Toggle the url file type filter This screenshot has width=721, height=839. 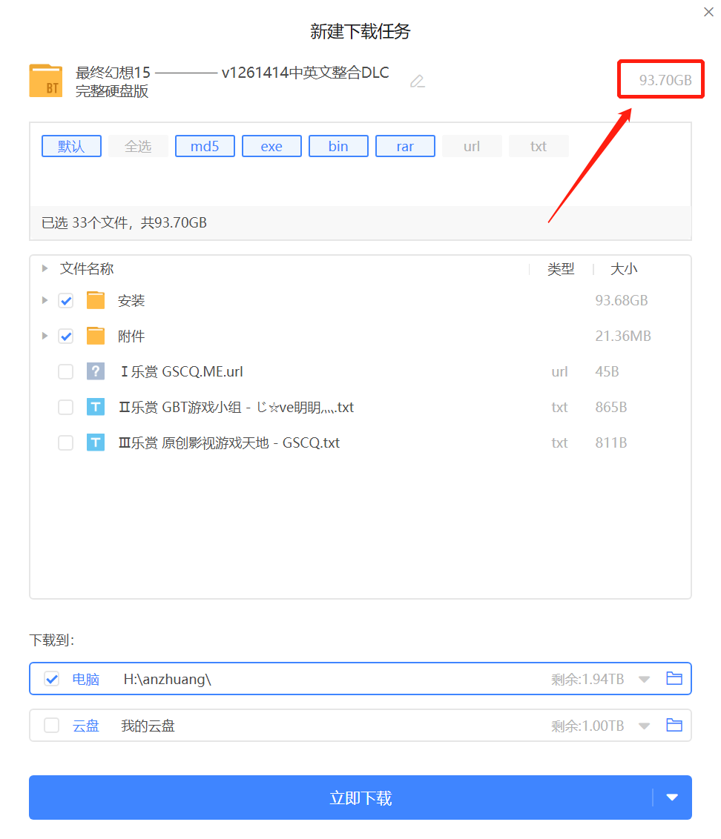point(472,146)
